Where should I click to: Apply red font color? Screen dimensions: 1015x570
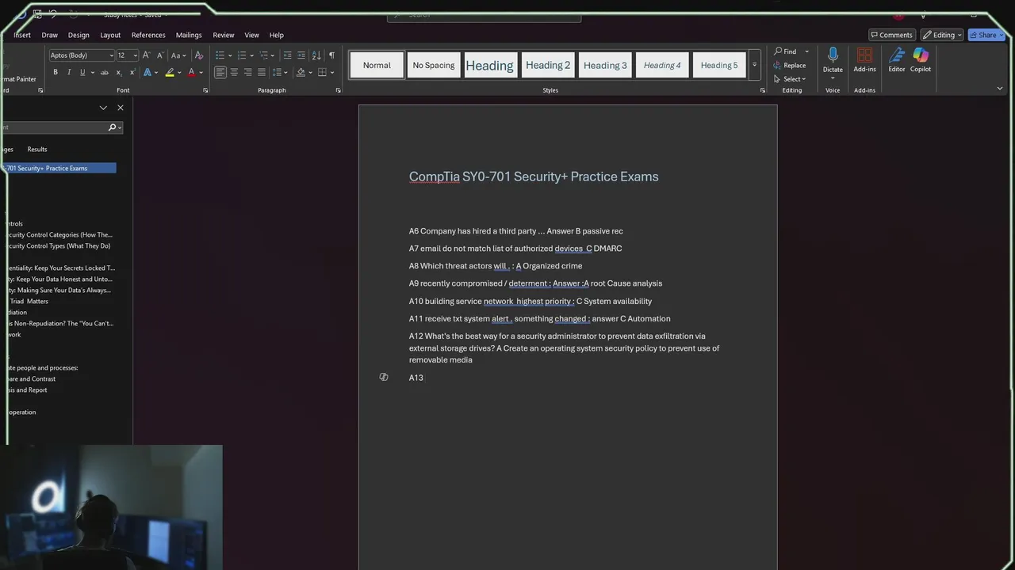(x=191, y=72)
